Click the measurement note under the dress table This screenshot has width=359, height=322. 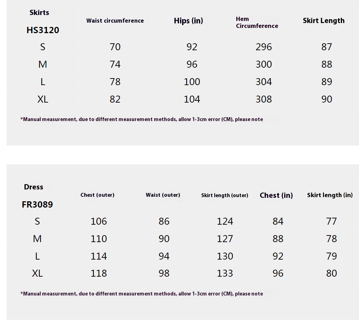click(x=142, y=294)
